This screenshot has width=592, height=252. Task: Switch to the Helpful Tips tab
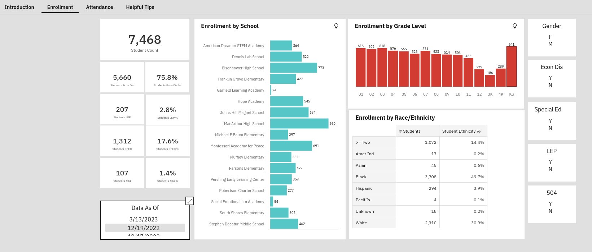(x=140, y=7)
